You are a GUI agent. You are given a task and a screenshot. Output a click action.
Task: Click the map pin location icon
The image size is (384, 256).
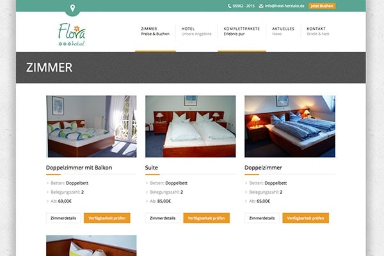(72, 8)
